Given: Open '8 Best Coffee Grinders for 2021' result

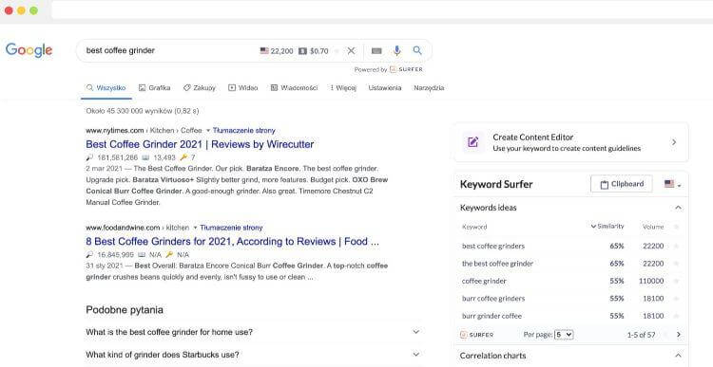Looking at the screenshot, I should [x=232, y=241].
